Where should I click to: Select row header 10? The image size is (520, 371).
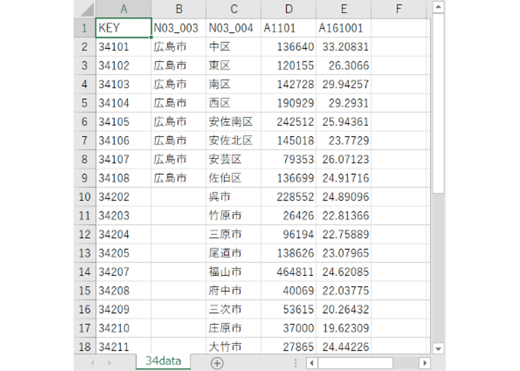[84, 197]
